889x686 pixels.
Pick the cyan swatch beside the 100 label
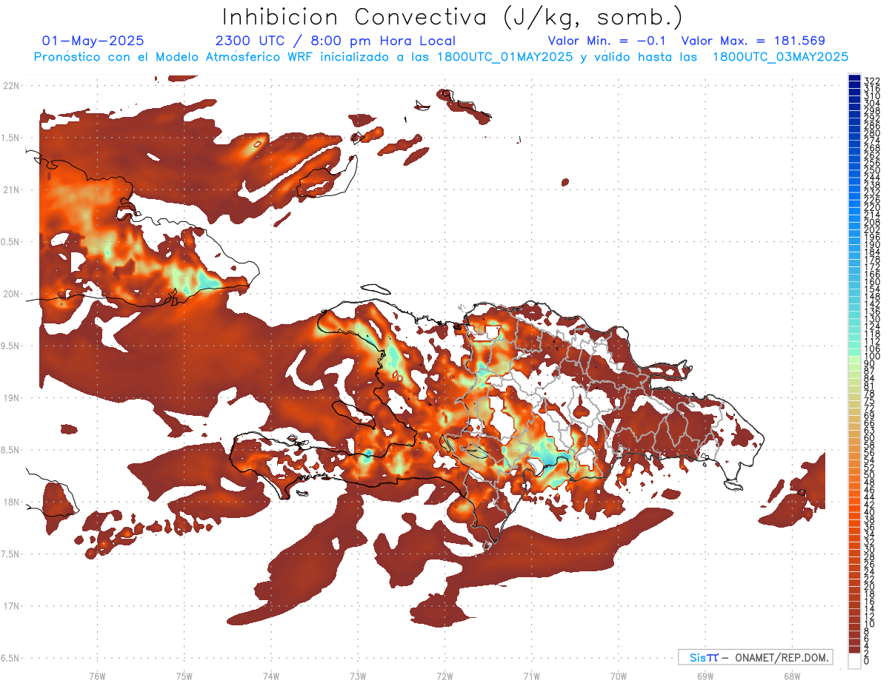tap(854, 353)
